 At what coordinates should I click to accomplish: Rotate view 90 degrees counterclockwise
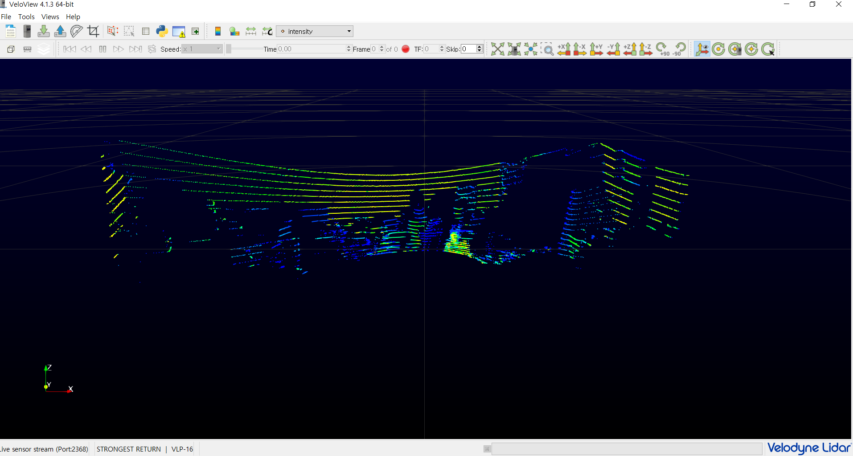679,49
